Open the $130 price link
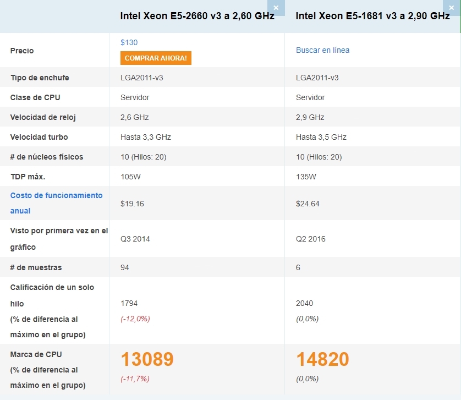Screen dimensions: 461x400 click(x=129, y=42)
